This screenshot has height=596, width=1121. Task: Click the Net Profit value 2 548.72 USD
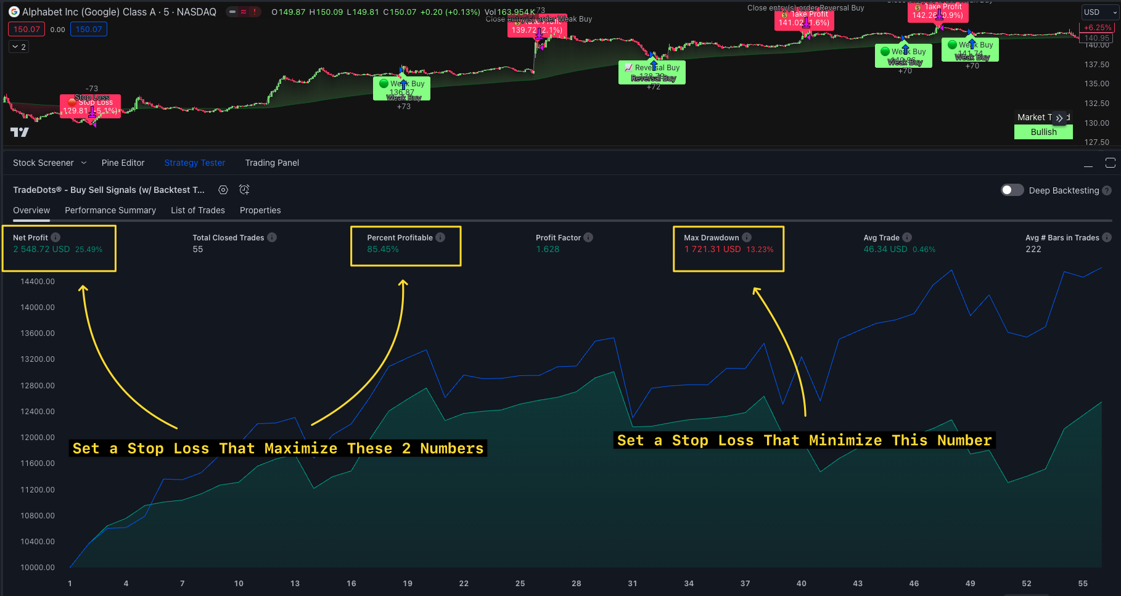click(x=41, y=249)
